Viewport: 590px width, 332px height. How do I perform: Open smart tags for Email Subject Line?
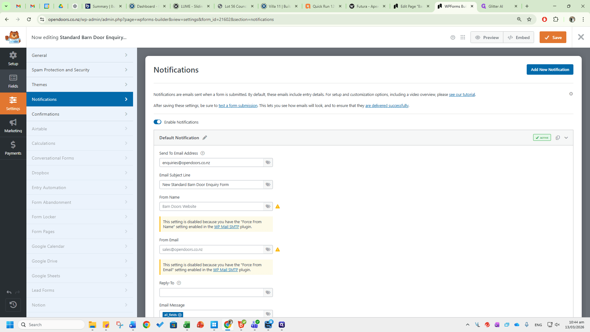pyautogui.click(x=268, y=185)
